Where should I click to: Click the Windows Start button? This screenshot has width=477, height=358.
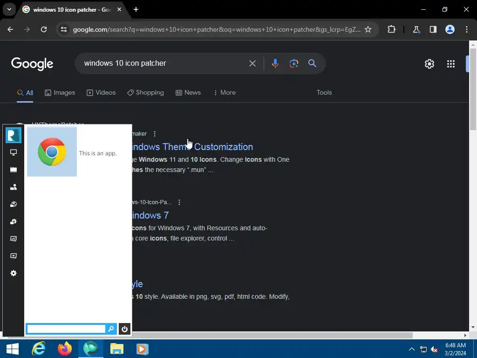coord(13,349)
